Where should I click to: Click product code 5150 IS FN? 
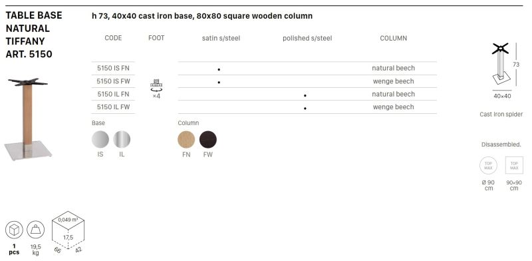[x=113, y=68]
